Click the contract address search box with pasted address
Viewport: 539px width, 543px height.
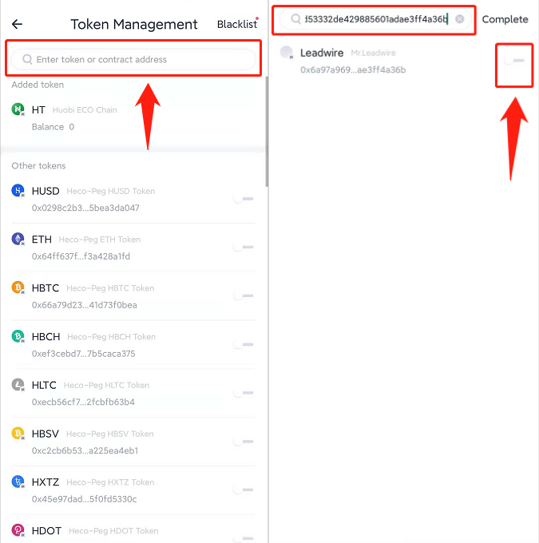375,19
